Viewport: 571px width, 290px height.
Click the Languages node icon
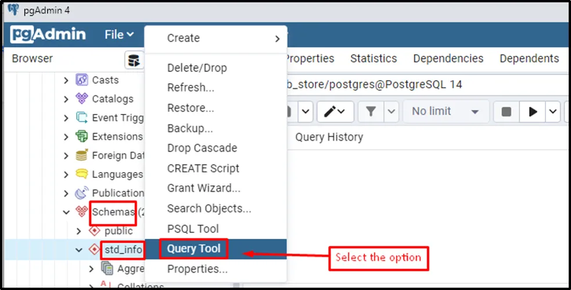(x=82, y=174)
